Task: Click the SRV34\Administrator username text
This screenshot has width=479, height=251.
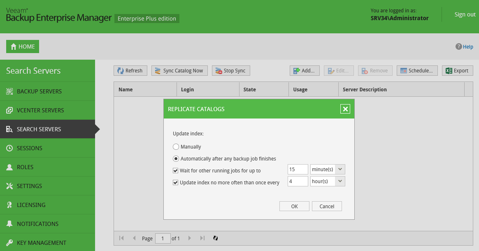Action: click(x=400, y=19)
